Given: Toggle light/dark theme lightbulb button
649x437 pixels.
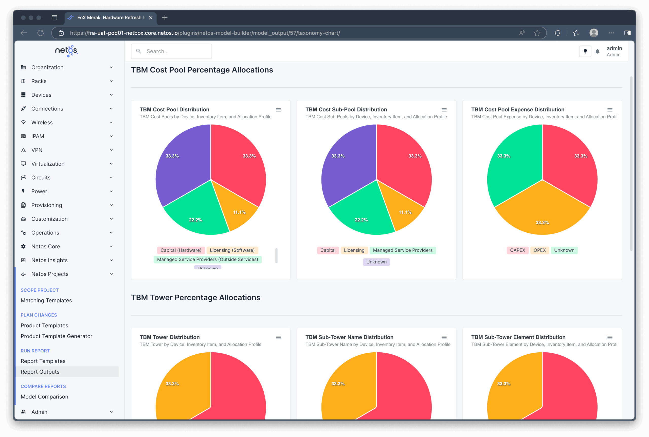Looking at the screenshot, I should 585,51.
